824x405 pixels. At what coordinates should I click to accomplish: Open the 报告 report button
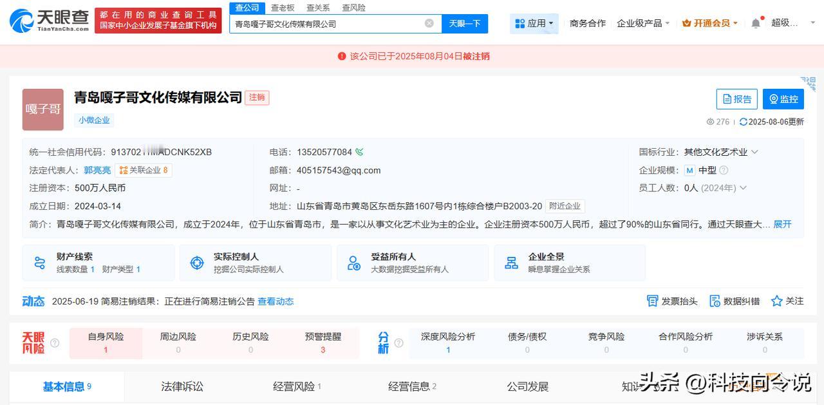(x=737, y=99)
